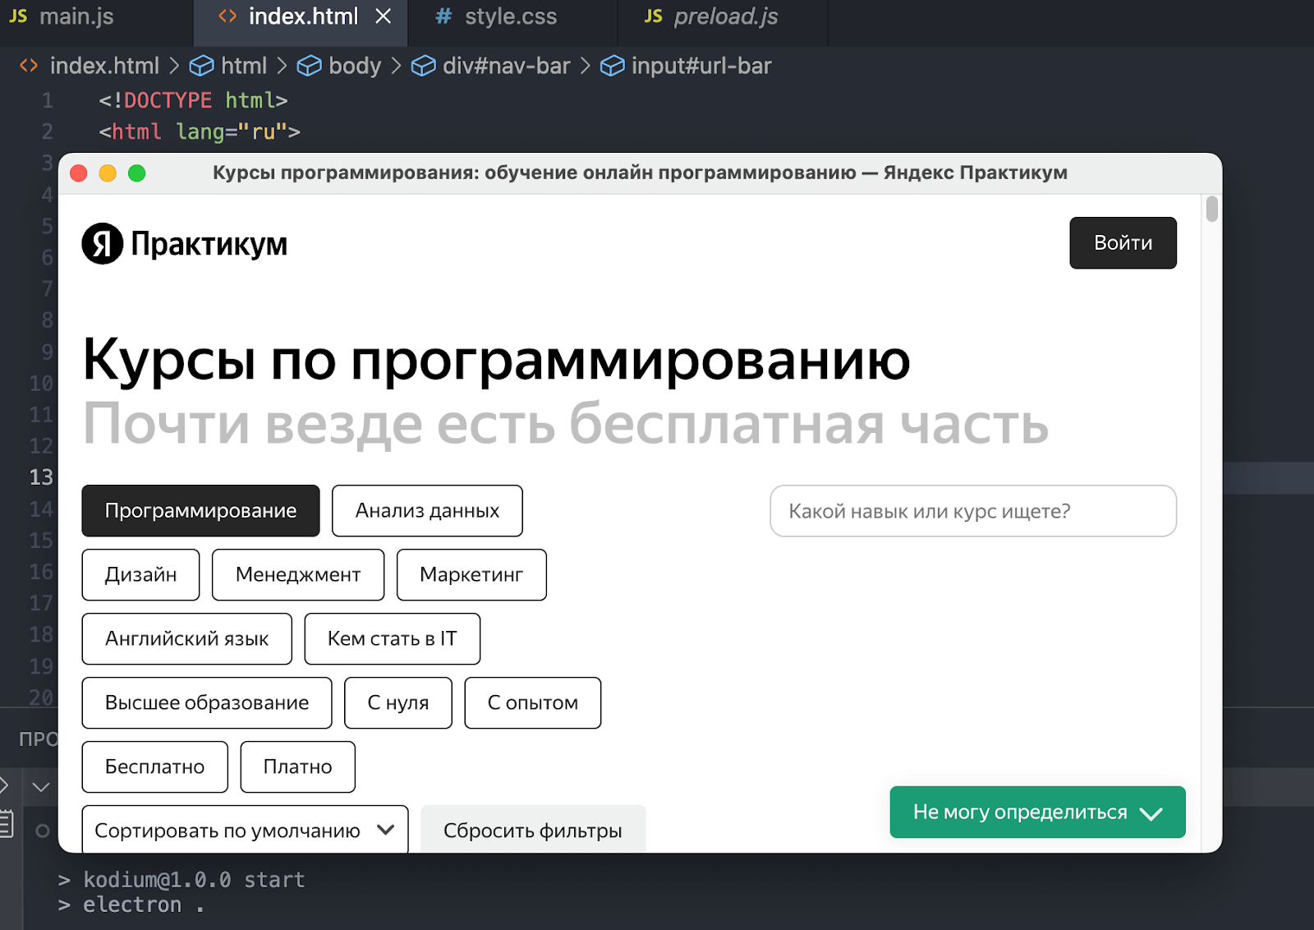Image resolution: width=1314 pixels, height=930 pixels.
Task: Click the JS icon on the preload.js tab
Action: [653, 15]
